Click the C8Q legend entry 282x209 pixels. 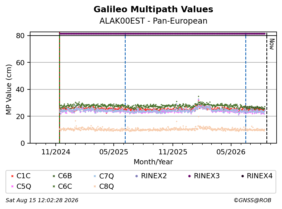click(x=103, y=186)
